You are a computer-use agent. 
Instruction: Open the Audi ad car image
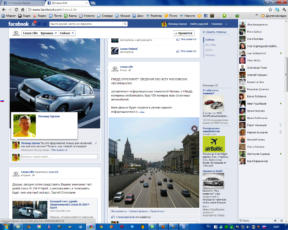tap(214, 181)
